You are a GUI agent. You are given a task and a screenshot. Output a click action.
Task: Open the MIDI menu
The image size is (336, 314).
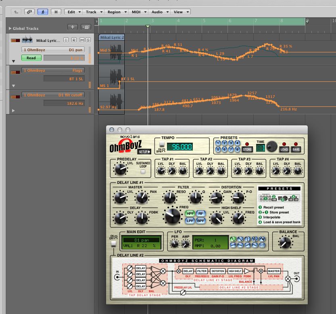139,12
